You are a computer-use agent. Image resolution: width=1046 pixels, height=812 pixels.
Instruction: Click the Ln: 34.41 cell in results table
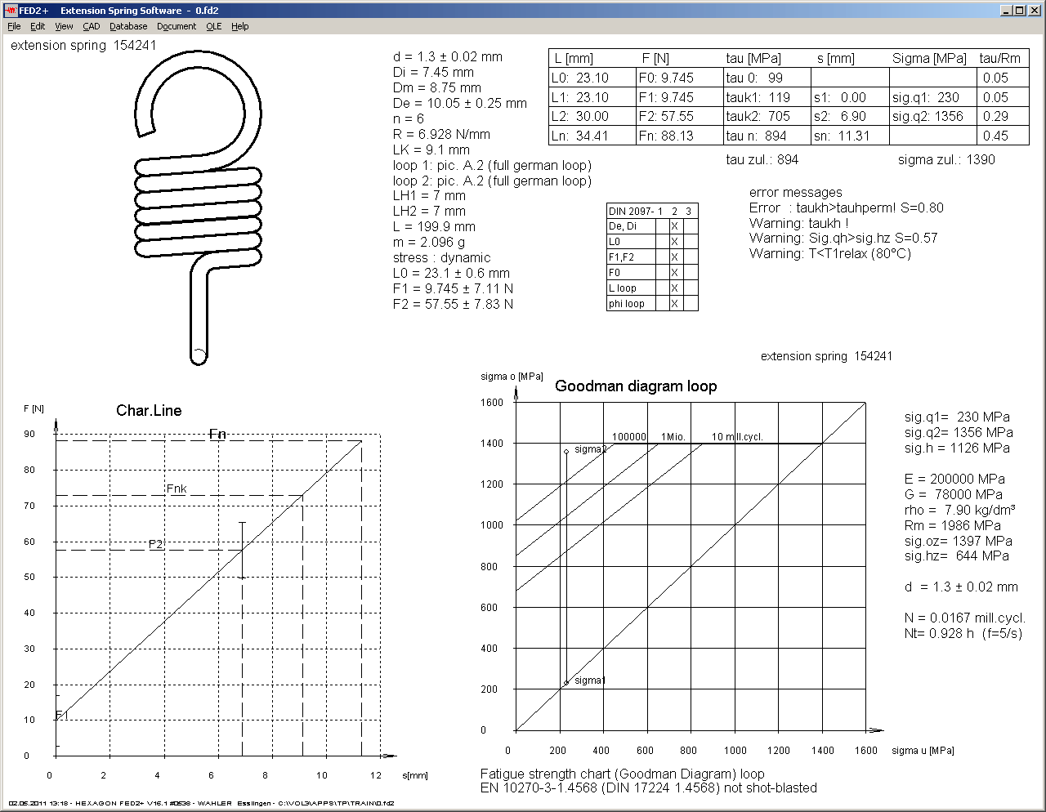592,136
